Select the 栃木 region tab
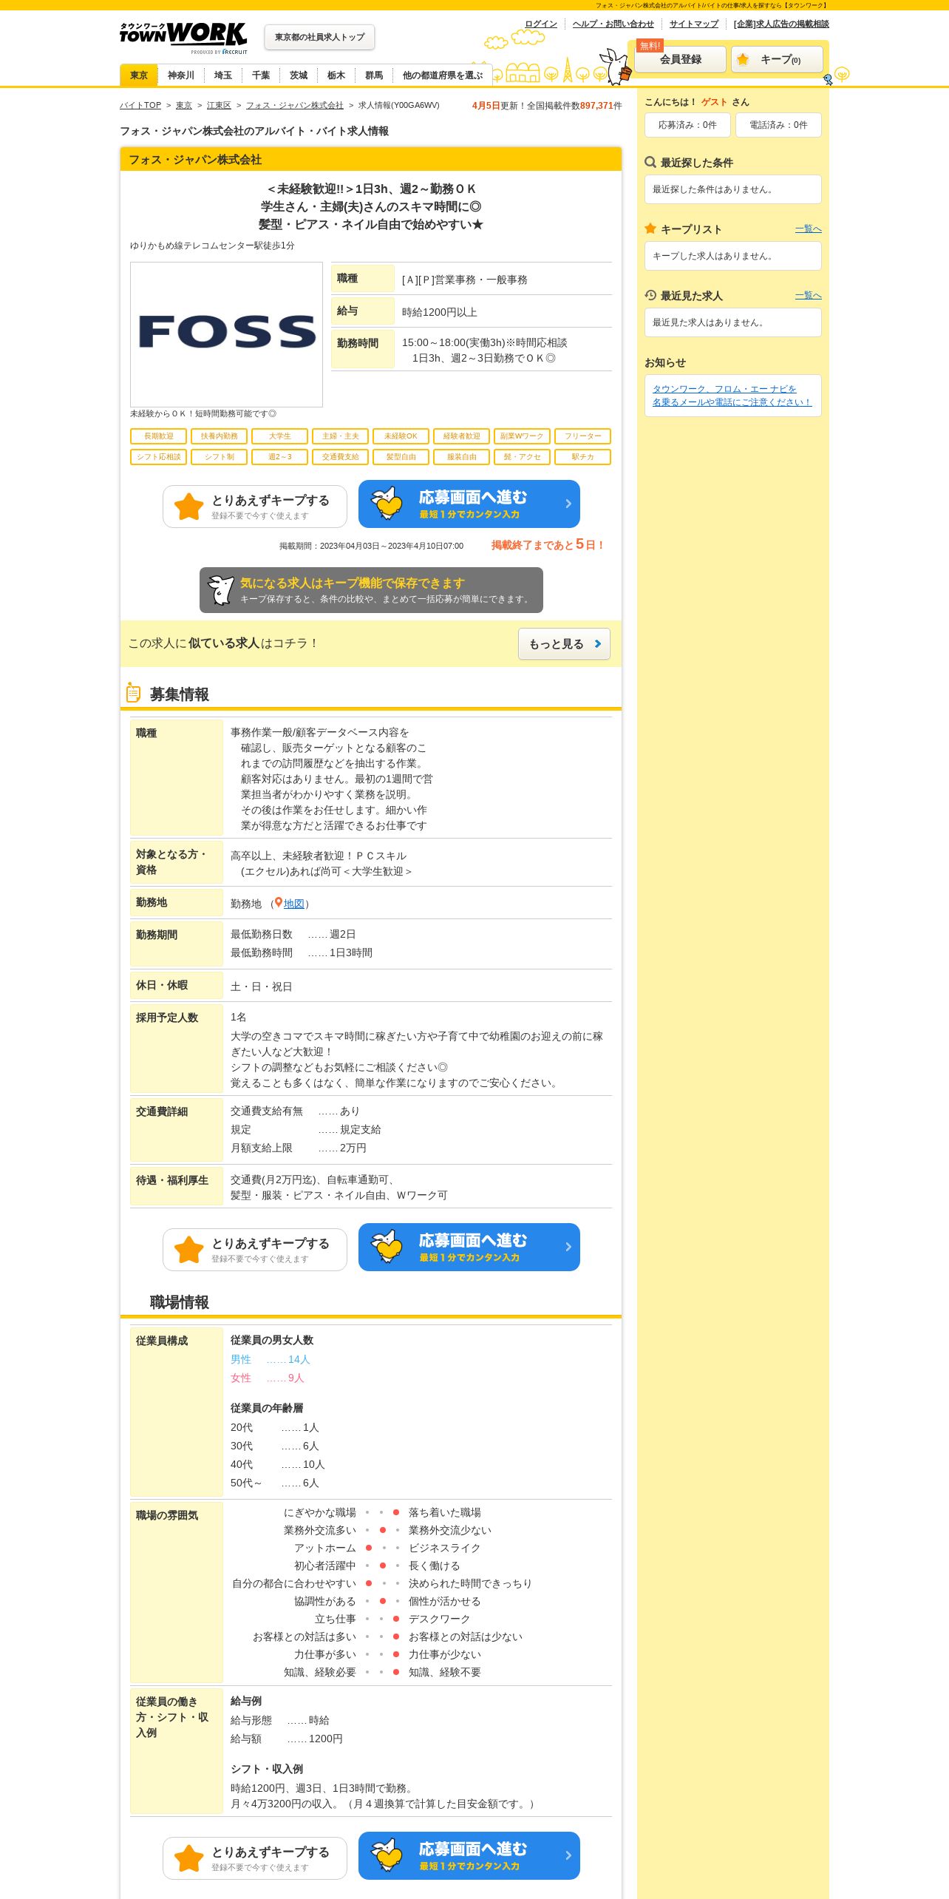The width and height of the screenshot is (949, 1899). pyautogui.click(x=336, y=75)
